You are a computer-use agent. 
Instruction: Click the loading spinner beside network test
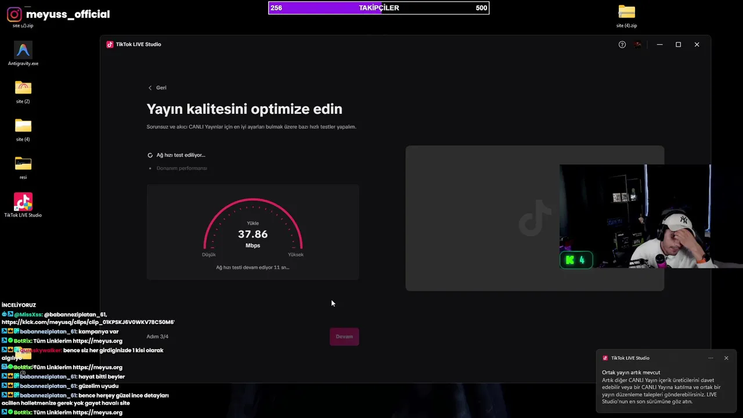pyautogui.click(x=150, y=156)
